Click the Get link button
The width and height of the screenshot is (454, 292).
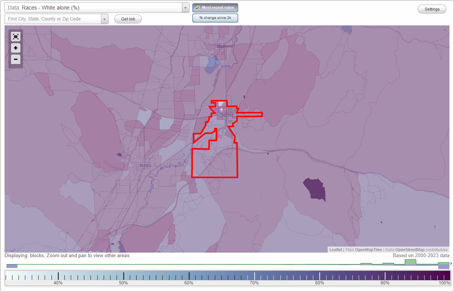point(127,19)
